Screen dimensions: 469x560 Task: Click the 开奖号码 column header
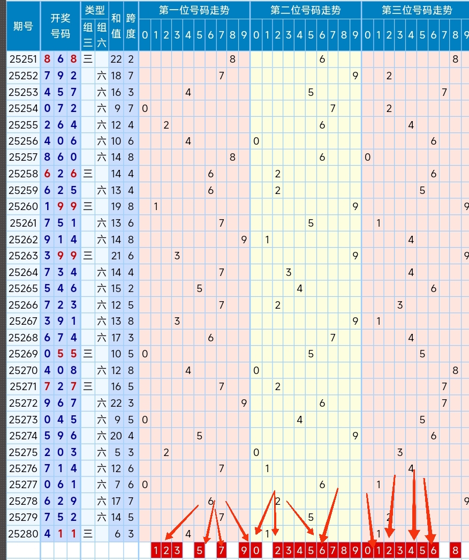[x=60, y=26]
